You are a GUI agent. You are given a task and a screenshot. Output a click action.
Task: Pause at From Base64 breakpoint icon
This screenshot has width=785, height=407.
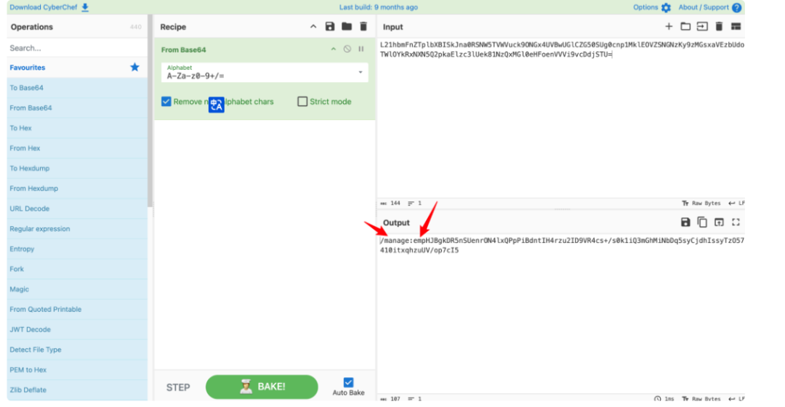(361, 49)
